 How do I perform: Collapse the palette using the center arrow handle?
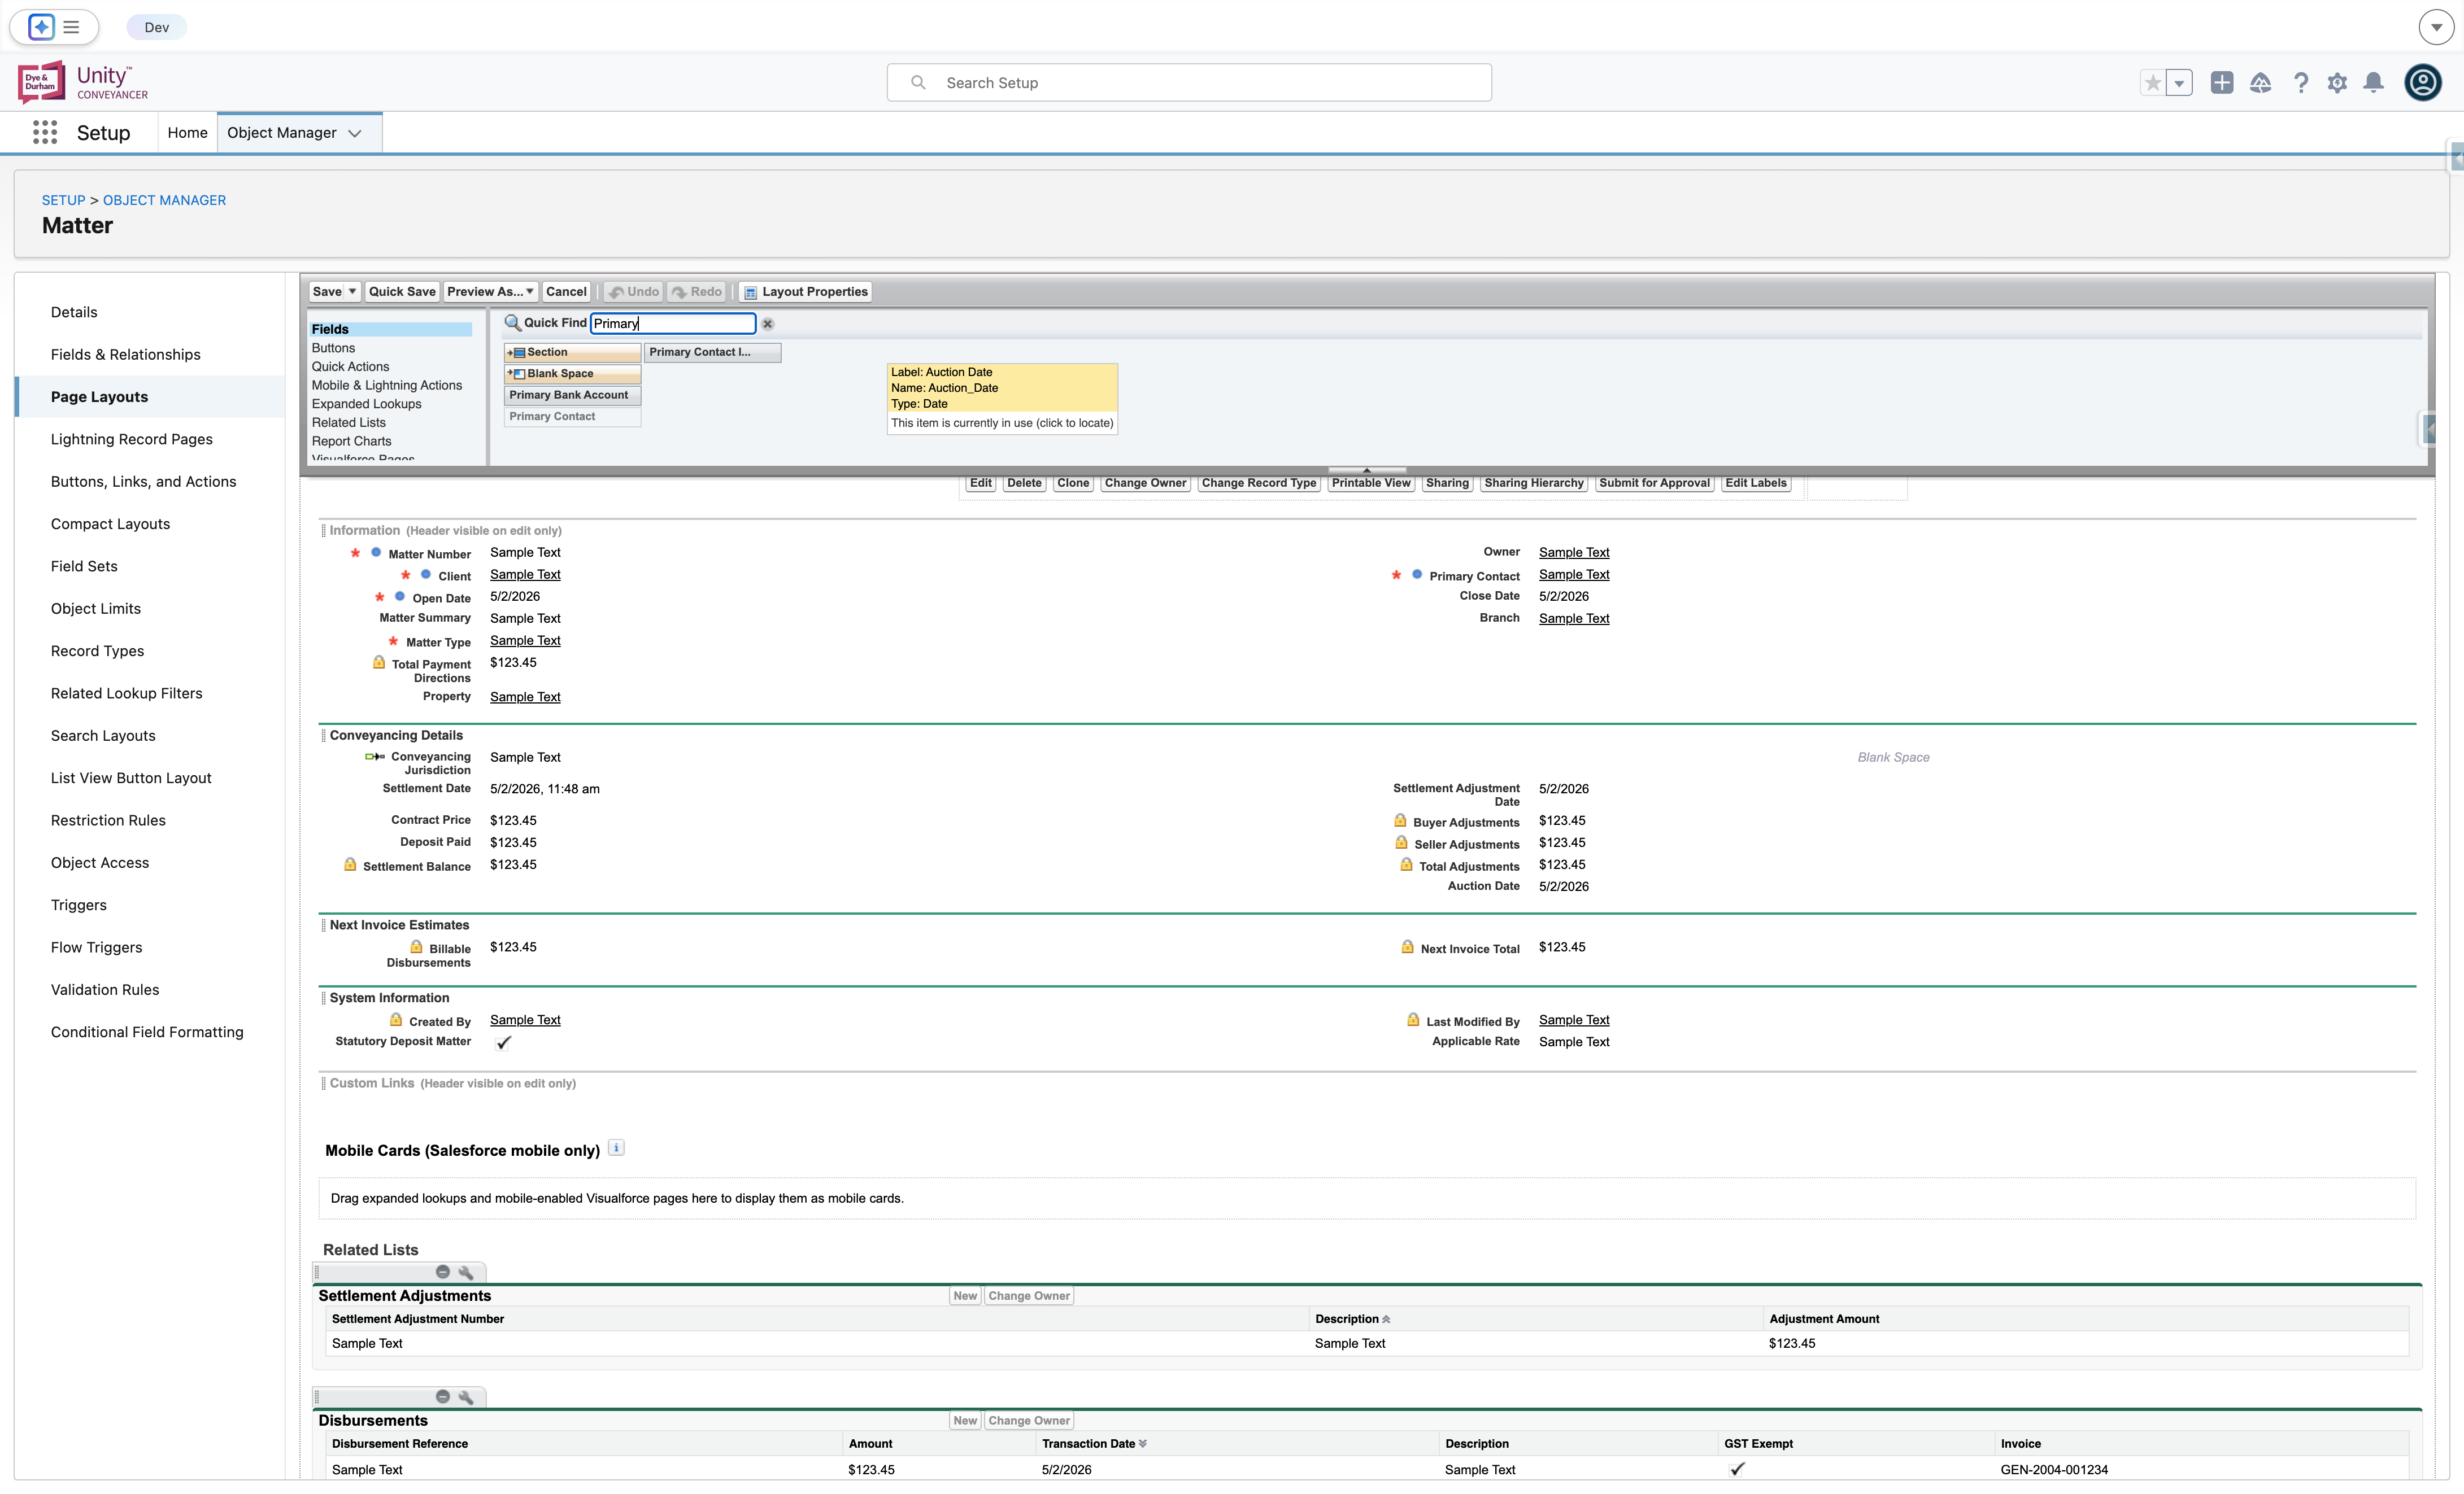click(x=1366, y=470)
